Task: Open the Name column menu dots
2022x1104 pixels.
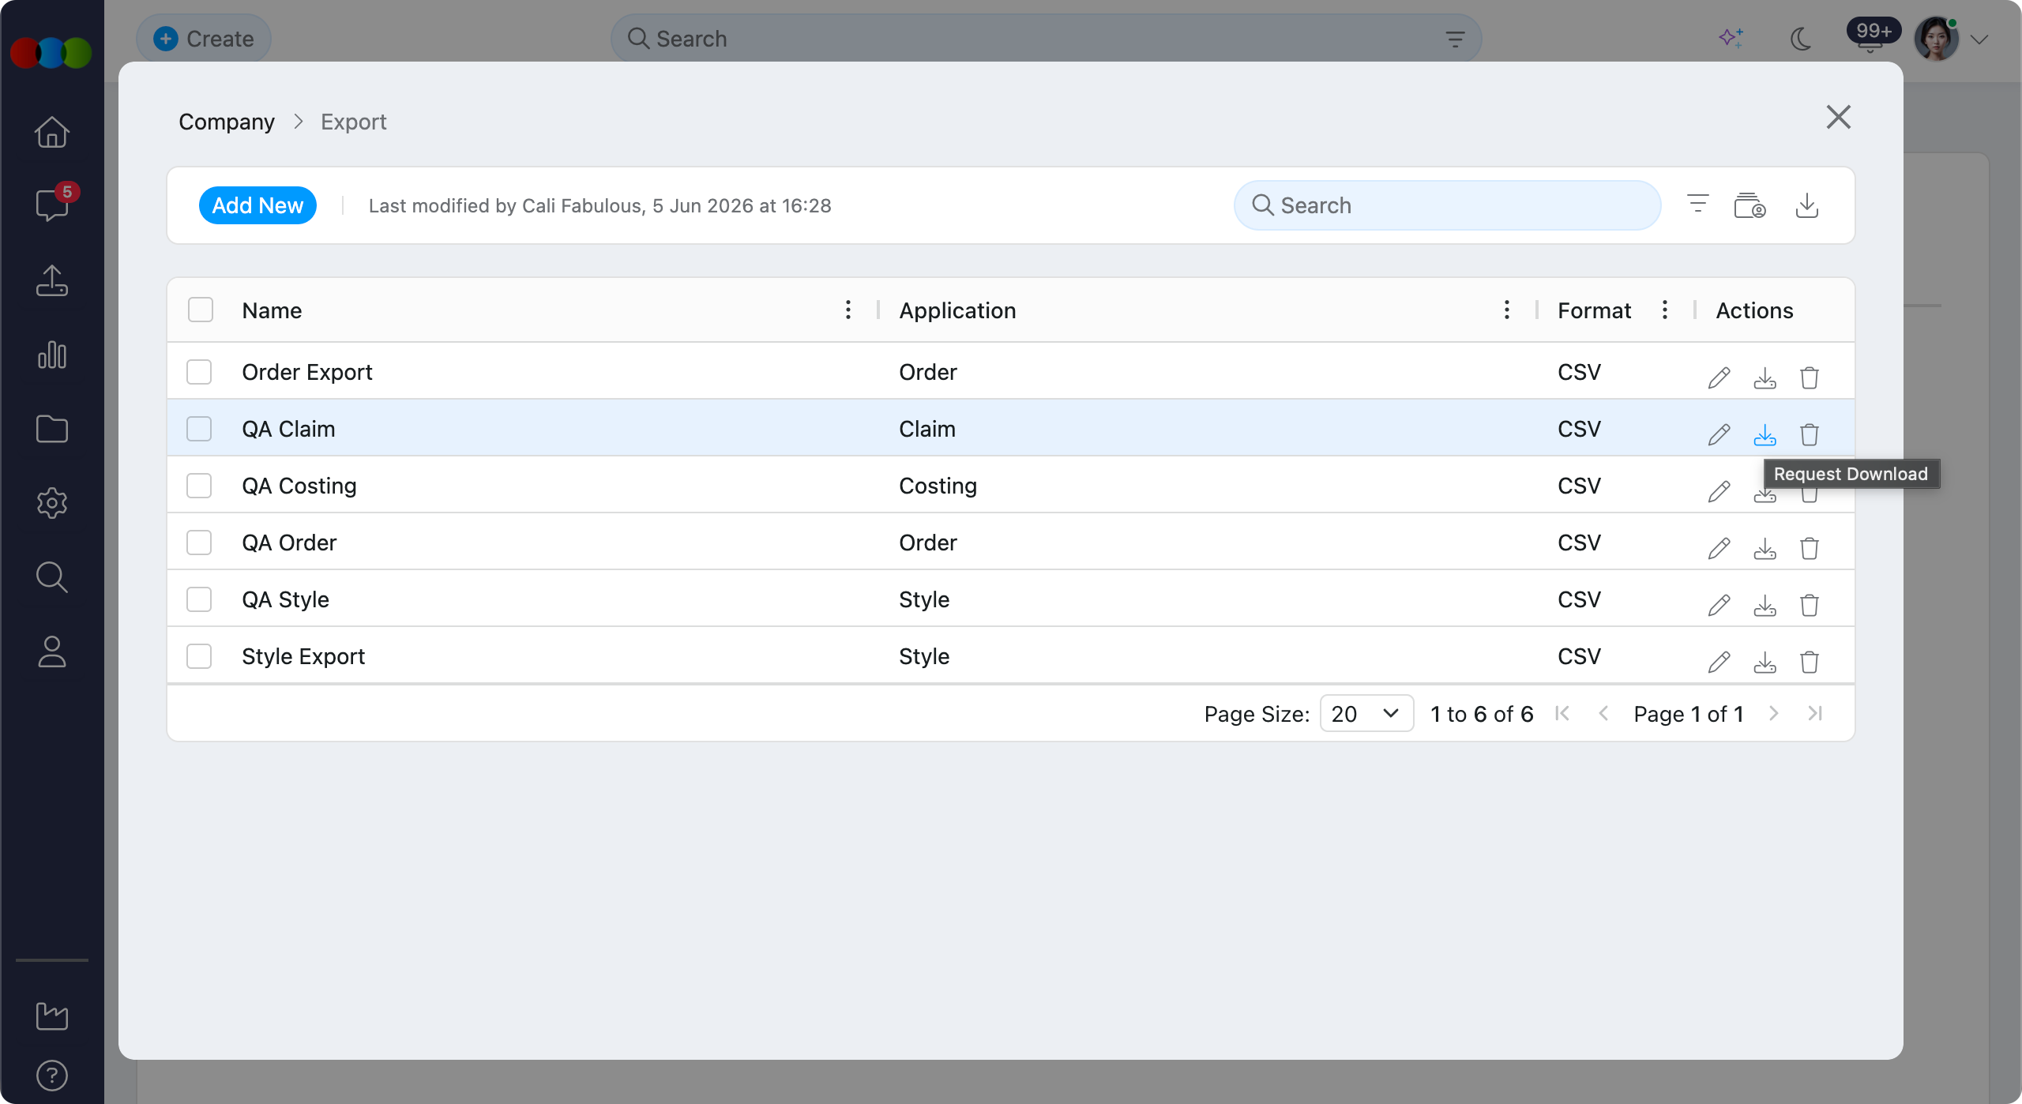Action: coord(848,310)
